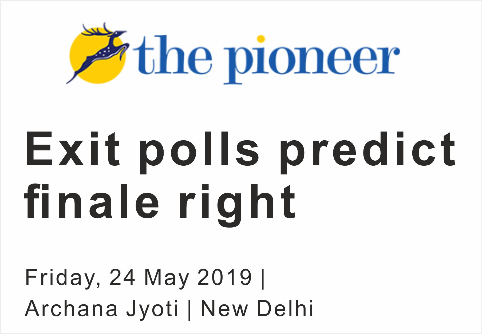482x334 pixels.
Task: Click the month 'May' in the date
Action: point(167,278)
